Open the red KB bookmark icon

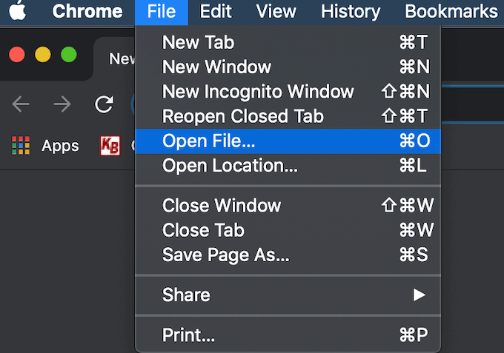point(110,146)
